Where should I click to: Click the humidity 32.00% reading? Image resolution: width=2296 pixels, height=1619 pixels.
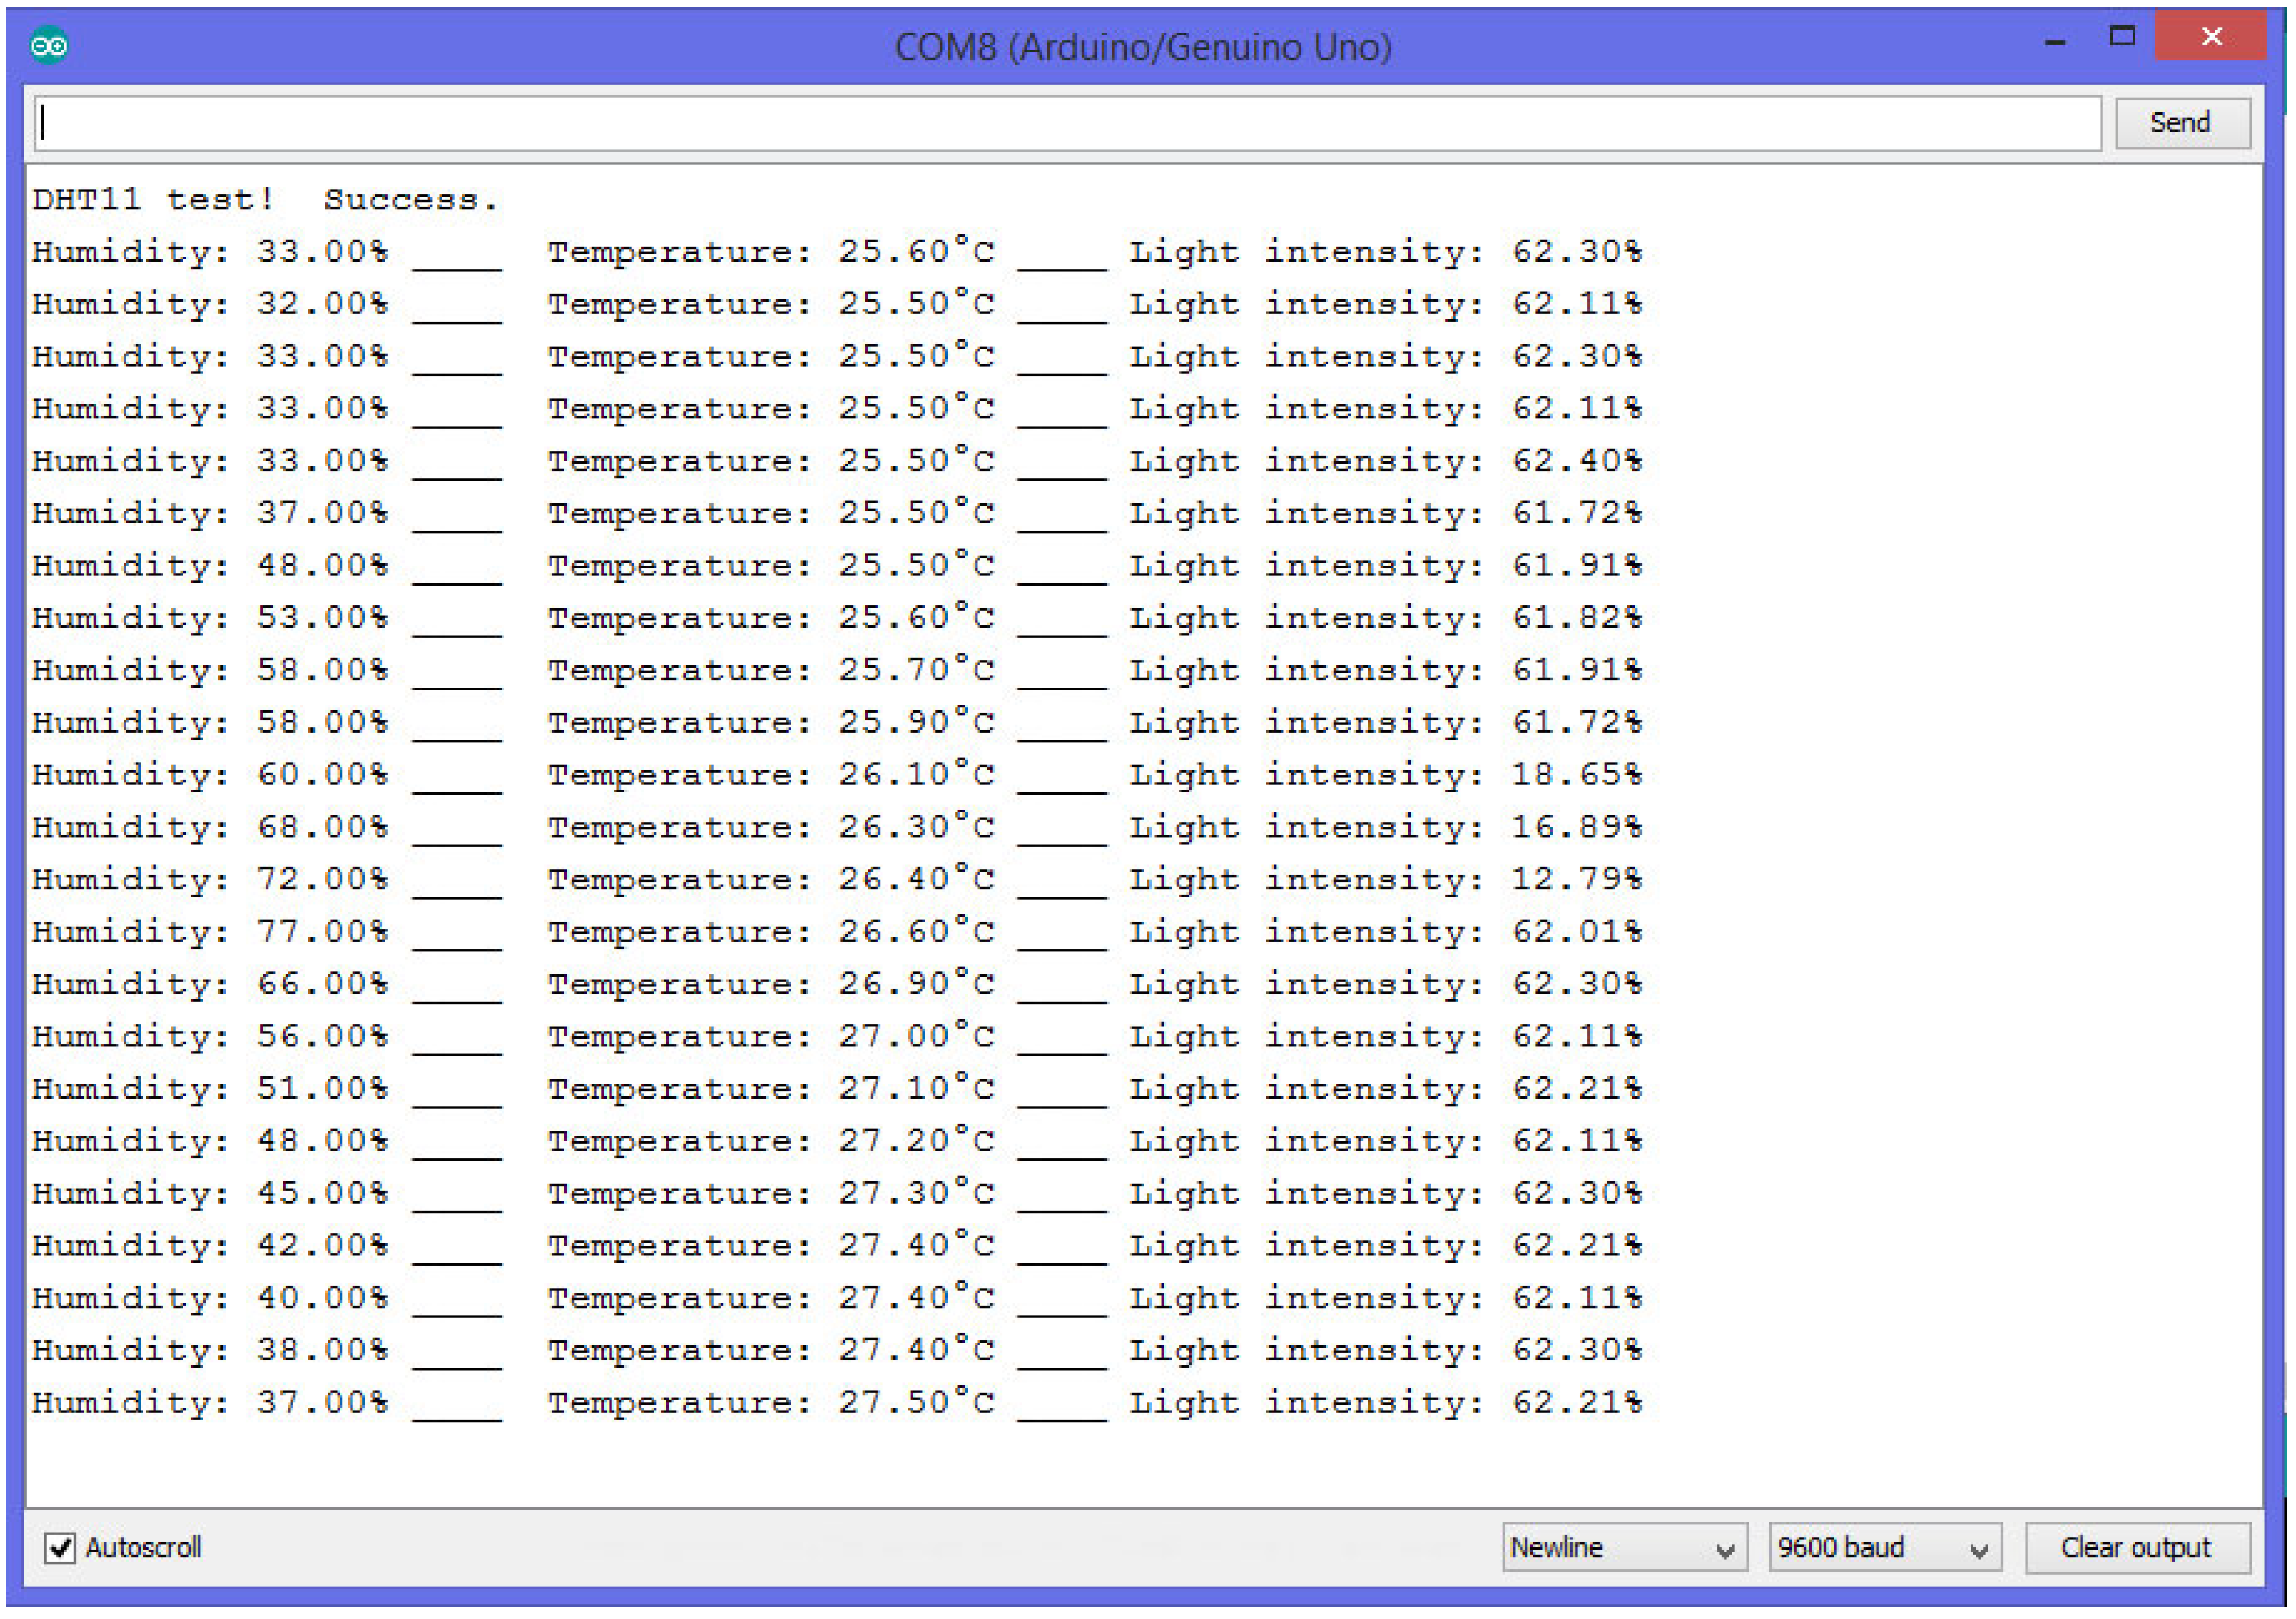[x=321, y=304]
